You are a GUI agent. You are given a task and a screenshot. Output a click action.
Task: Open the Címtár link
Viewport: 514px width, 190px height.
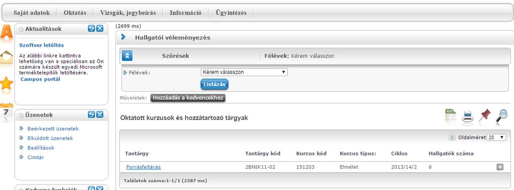click(36, 157)
